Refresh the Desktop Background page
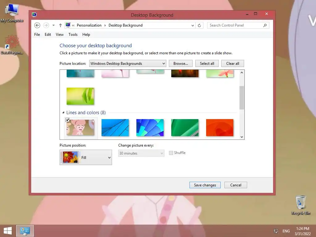The height and width of the screenshot is (237, 316). 199,25
